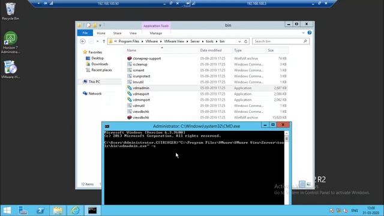Select the CMD taskbar icon
The width and height of the screenshot is (384, 216).
point(92,211)
